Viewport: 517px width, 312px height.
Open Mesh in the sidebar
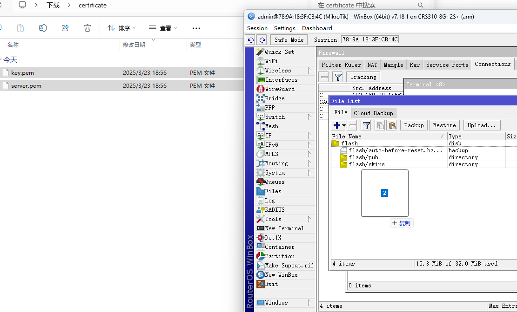[x=286, y=126]
